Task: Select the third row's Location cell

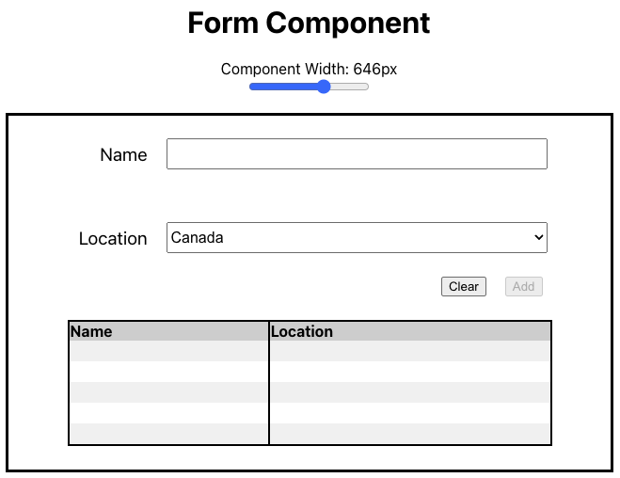Action: 410,392
